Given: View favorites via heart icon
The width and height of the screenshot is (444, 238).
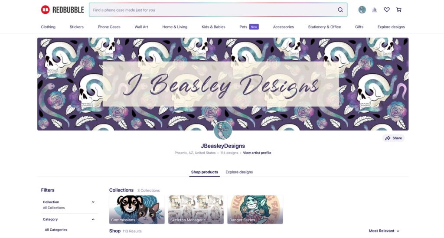Looking at the screenshot, I should click(x=386, y=10).
